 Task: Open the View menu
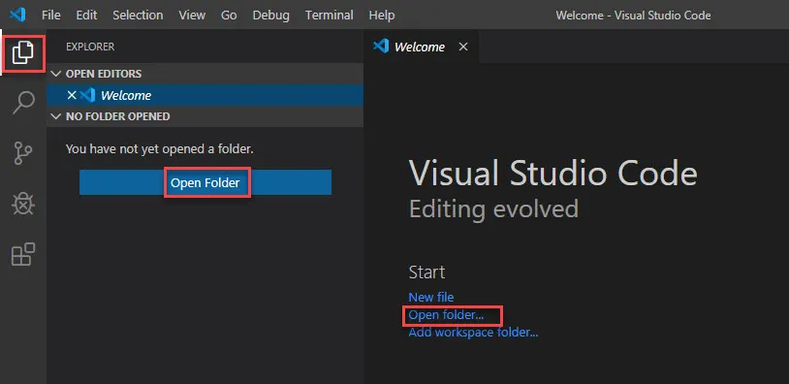point(192,16)
